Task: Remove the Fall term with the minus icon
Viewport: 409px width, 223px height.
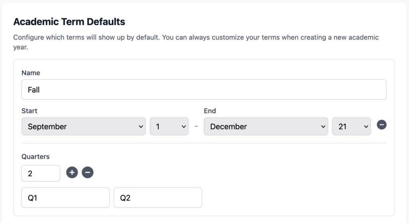Action: [x=381, y=125]
